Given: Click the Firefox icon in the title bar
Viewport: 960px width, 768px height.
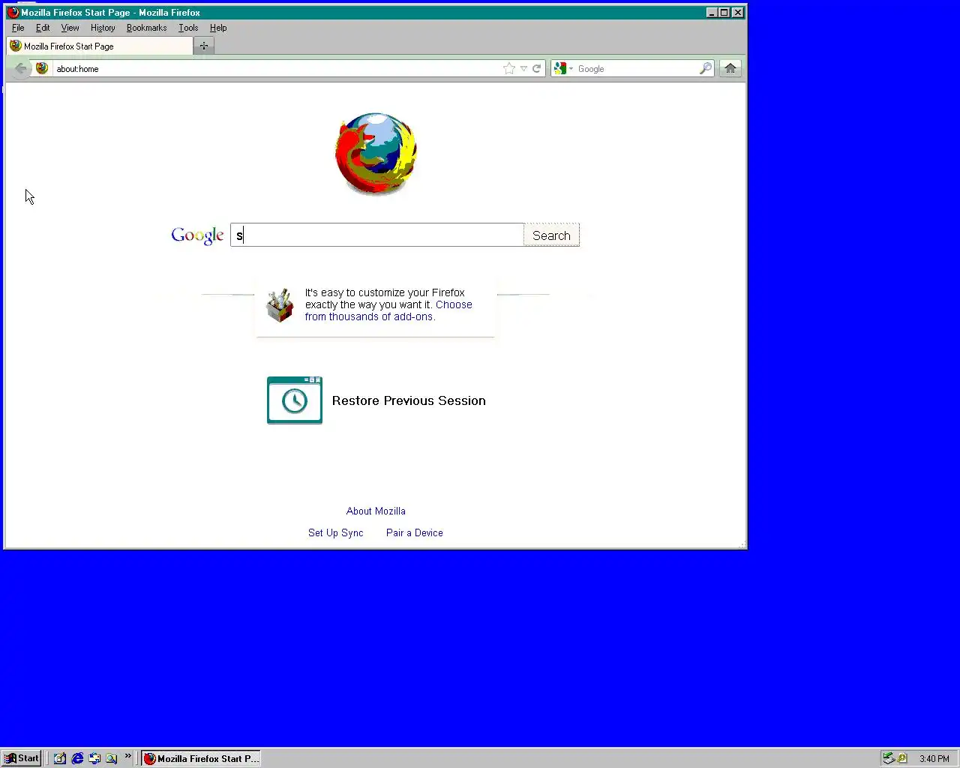Looking at the screenshot, I should click(13, 12).
